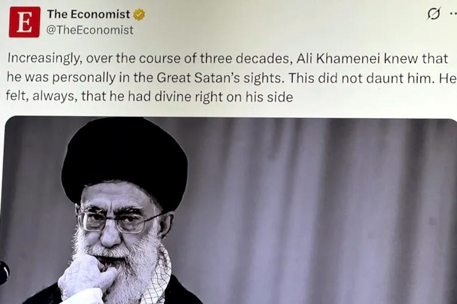Open the black-and-white photo attachment
Viewport: 457px width, 304px height.
(x=231, y=210)
